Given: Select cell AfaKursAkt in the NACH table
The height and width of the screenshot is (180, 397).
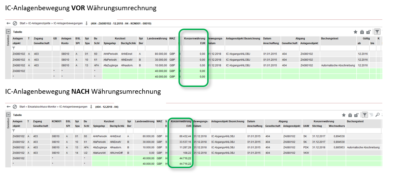Looking at the screenshot, I should 100,153.
